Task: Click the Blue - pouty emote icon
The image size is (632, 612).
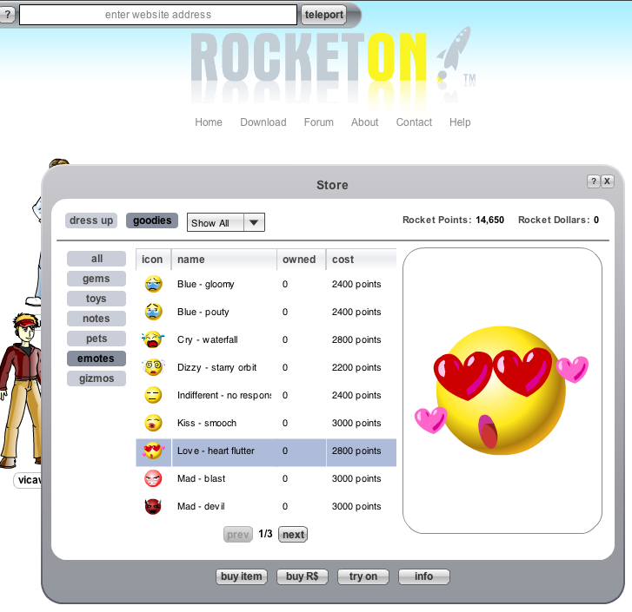Action: click(x=153, y=312)
